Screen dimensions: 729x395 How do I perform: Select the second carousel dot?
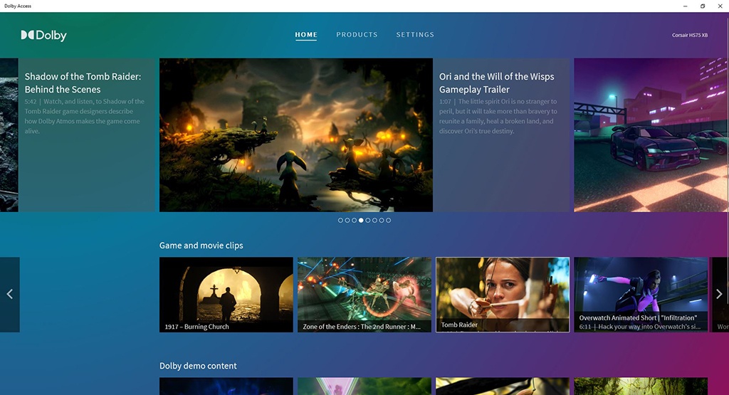347,220
